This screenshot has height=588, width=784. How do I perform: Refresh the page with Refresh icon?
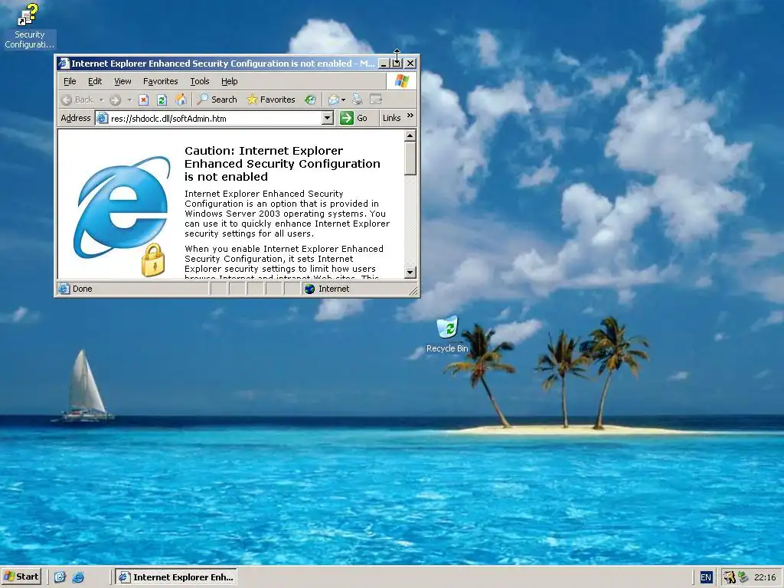(162, 100)
